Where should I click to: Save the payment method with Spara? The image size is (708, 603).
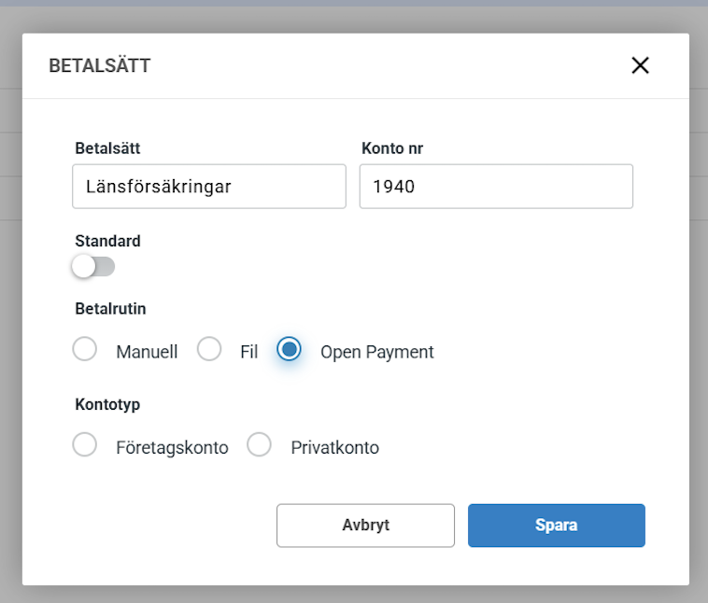click(557, 526)
